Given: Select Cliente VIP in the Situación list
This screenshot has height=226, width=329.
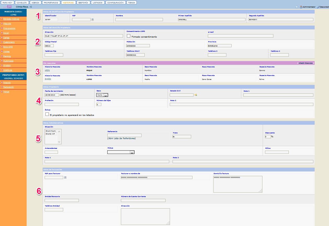Looking at the screenshot, I should coord(50,134).
